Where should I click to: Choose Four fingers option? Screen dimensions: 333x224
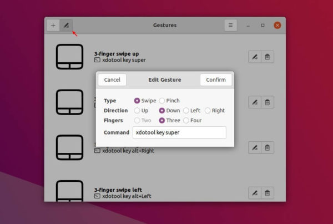[x=192, y=121]
